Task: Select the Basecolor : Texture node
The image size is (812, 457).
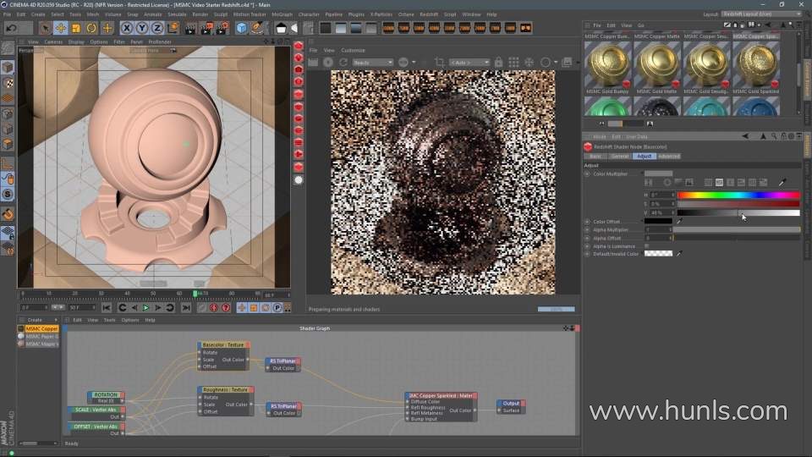Action: pyautogui.click(x=223, y=344)
